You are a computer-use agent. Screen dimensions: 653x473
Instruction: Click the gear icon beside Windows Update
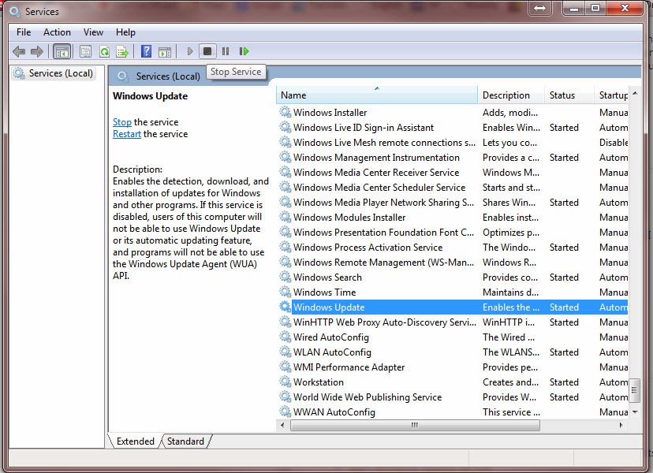click(285, 307)
